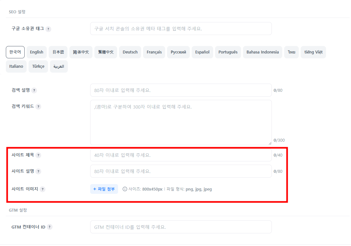This screenshot has height=246, width=351.
Task: Click help icon beside 사이트 이미지
Action: (x=42, y=189)
